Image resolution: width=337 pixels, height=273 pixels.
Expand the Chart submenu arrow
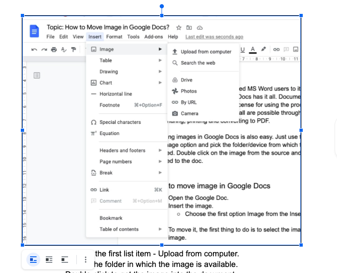(x=160, y=83)
